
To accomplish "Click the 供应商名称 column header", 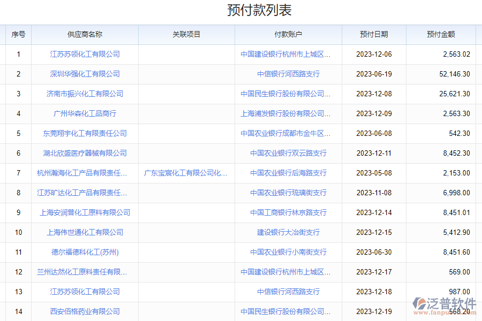I will tap(85, 34).
